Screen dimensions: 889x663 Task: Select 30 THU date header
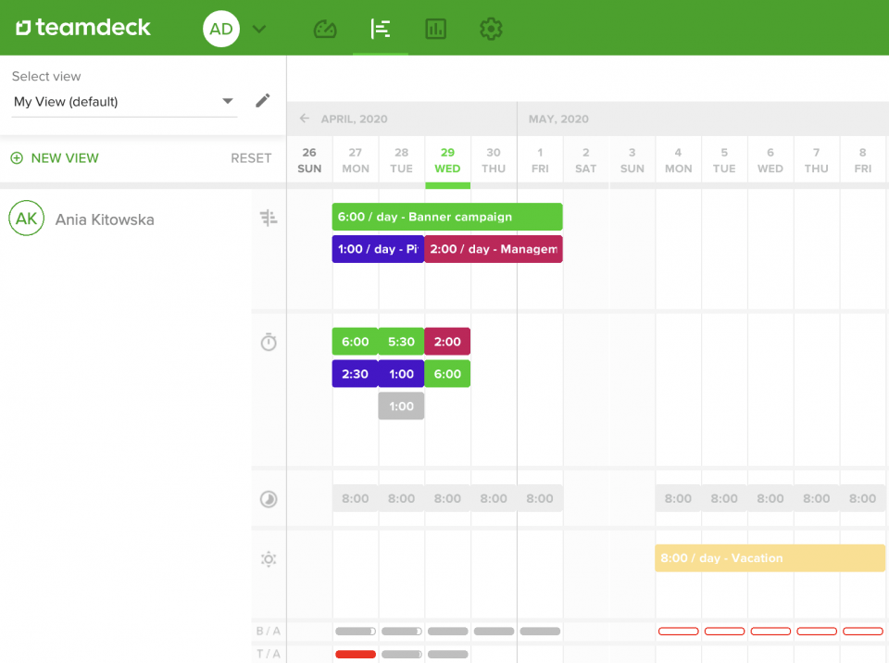[x=494, y=160]
